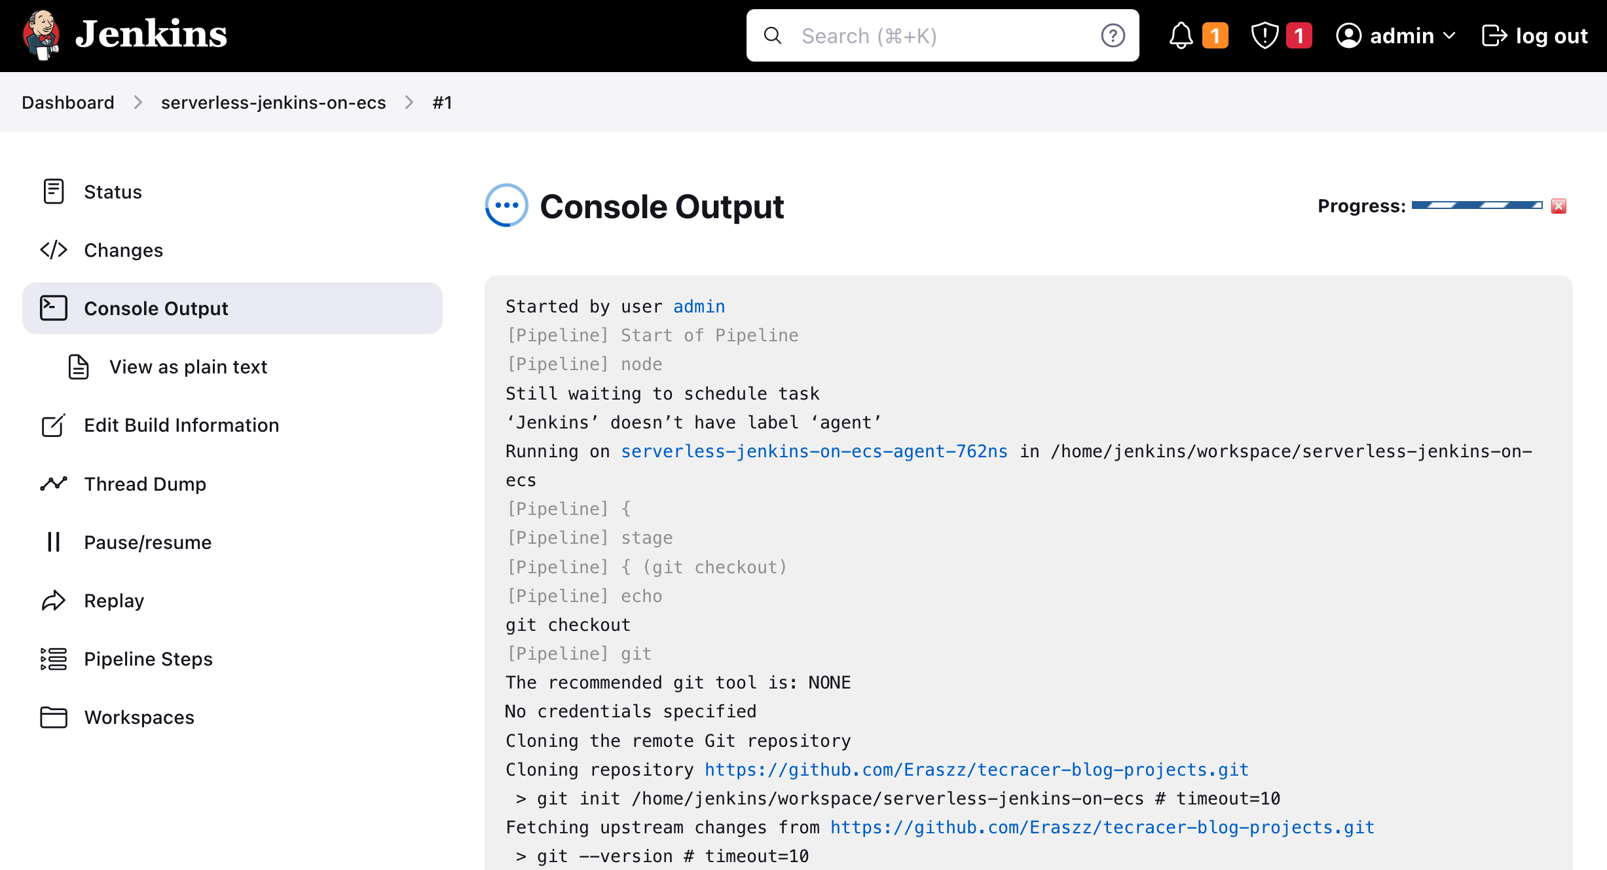The height and width of the screenshot is (870, 1607).
Task: Select the View as plain text option
Action: point(189,366)
